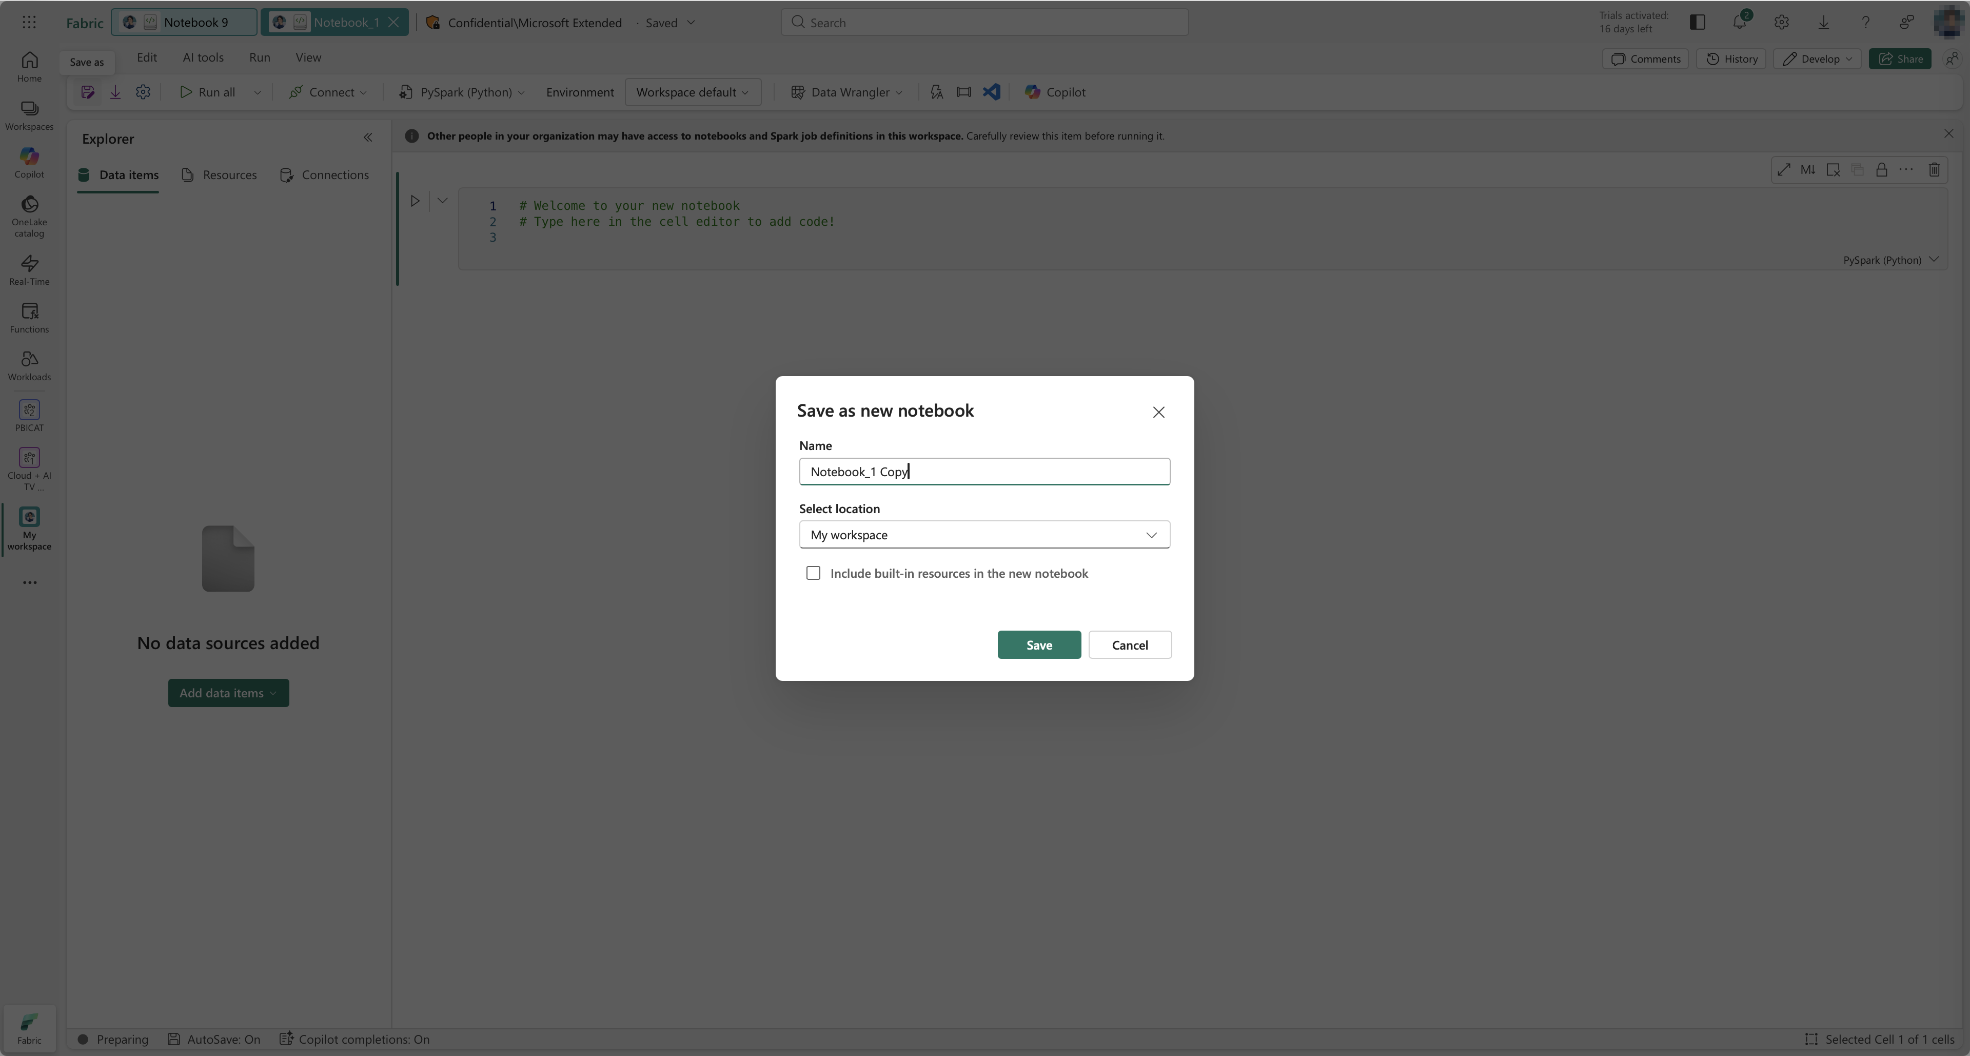Click the notebook Name input field

[x=984, y=472]
